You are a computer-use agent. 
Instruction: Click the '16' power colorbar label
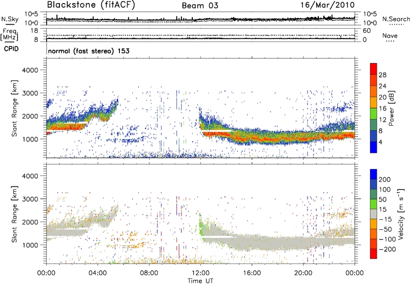(382, 109)
